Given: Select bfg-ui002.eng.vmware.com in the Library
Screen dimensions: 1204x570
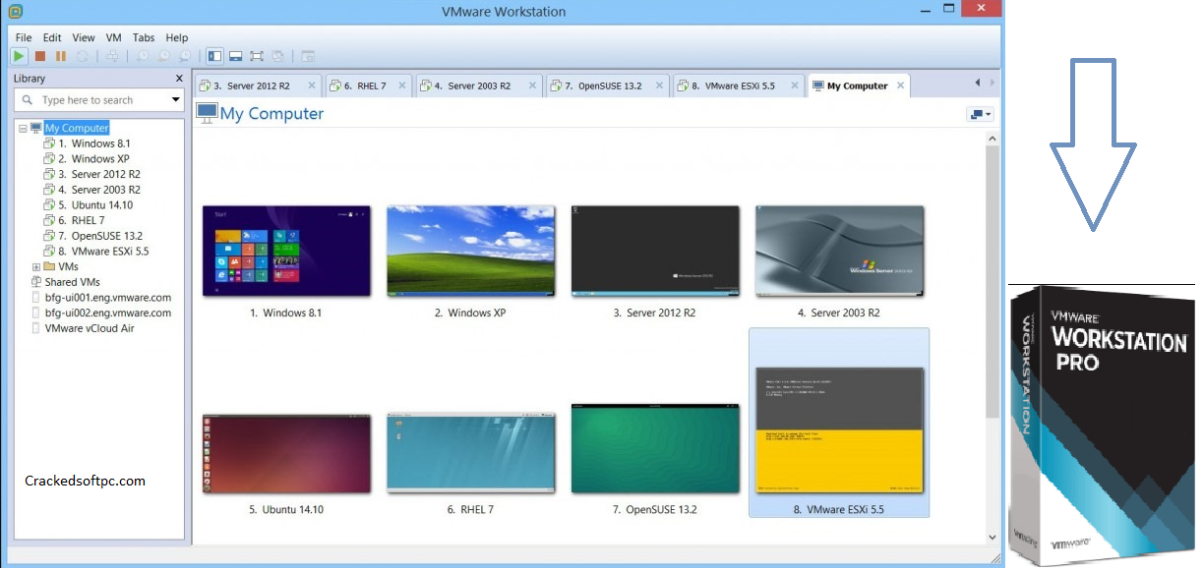Looking at the screenshot, I should click(x=108, y=313).
